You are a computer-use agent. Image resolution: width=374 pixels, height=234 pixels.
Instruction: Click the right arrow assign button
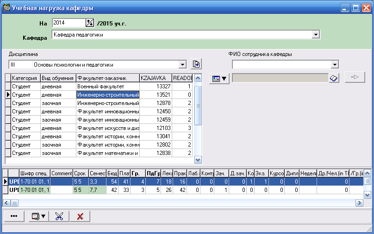(355, 78)
